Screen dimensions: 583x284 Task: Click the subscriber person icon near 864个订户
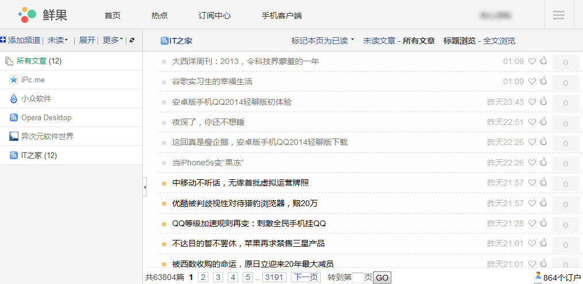click(538, 275)
